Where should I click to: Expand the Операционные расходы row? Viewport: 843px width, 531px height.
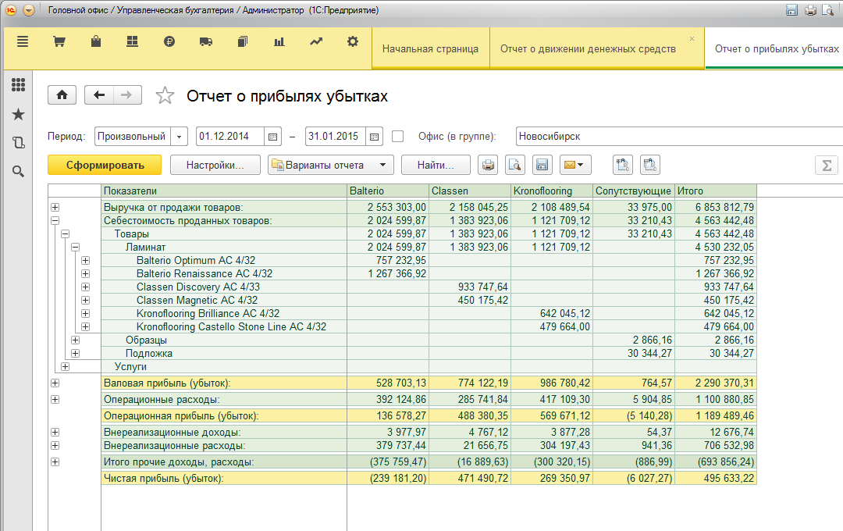pyautogui.click(x=55, y=399)
